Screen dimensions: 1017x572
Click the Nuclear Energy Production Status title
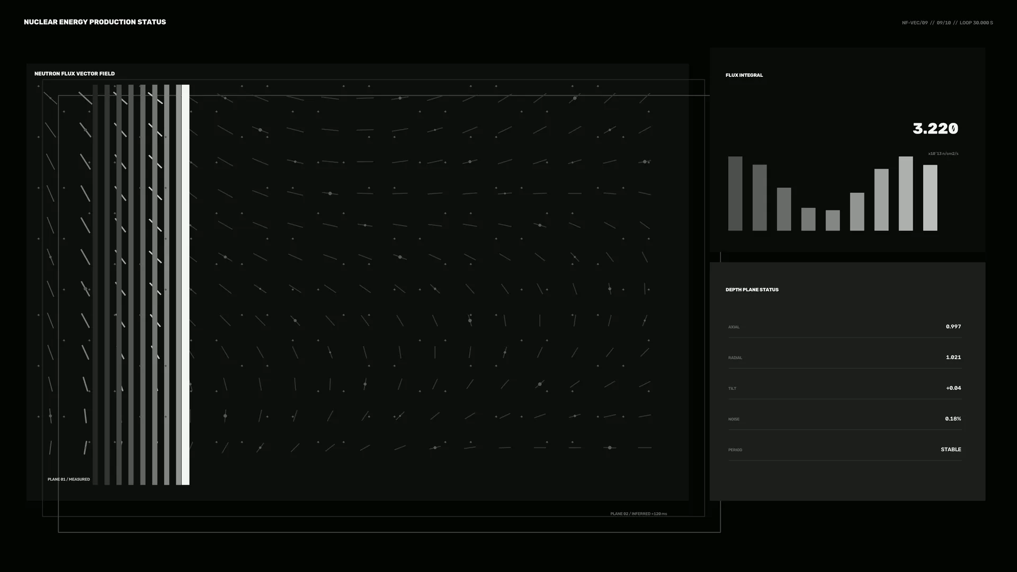click(95, 22)
